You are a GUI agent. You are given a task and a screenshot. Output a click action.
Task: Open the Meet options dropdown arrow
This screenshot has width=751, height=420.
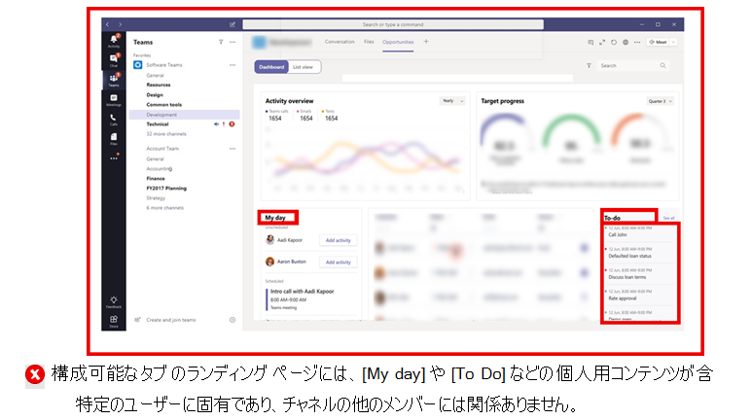point(673,42)
